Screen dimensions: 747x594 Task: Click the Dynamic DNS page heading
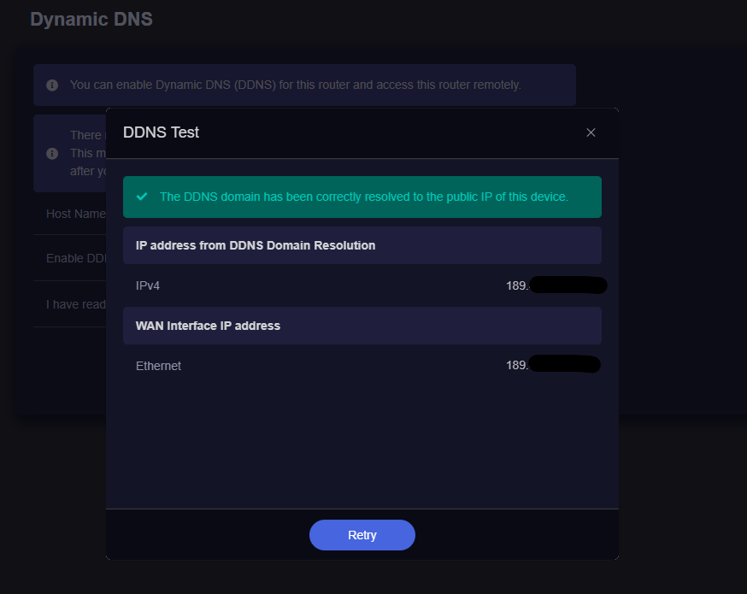[91, 19]
